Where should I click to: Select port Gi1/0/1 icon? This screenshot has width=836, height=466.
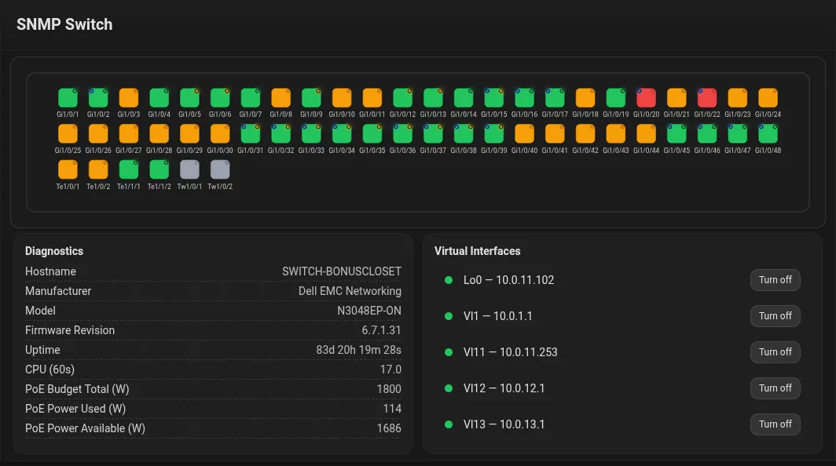(68, 98)
